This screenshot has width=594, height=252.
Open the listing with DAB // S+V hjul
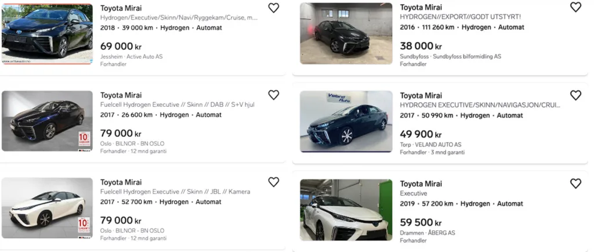click(x=177, y=105)
